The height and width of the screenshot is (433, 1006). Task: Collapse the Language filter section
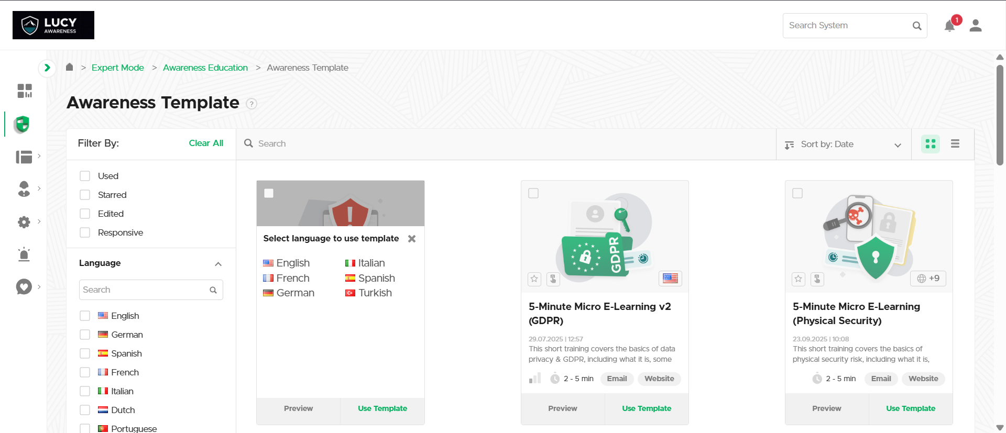pyautogui.click(x=218, y=264)
